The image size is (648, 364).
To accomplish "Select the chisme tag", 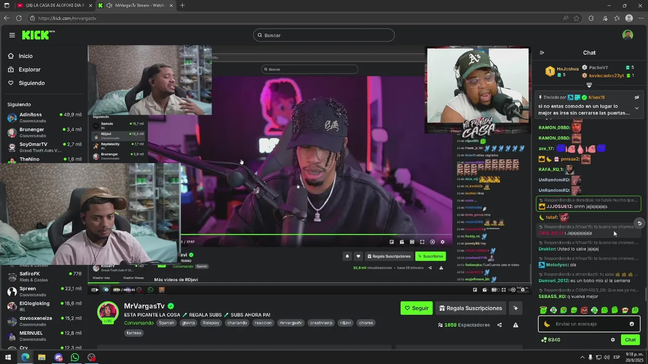I will [366, 323].
